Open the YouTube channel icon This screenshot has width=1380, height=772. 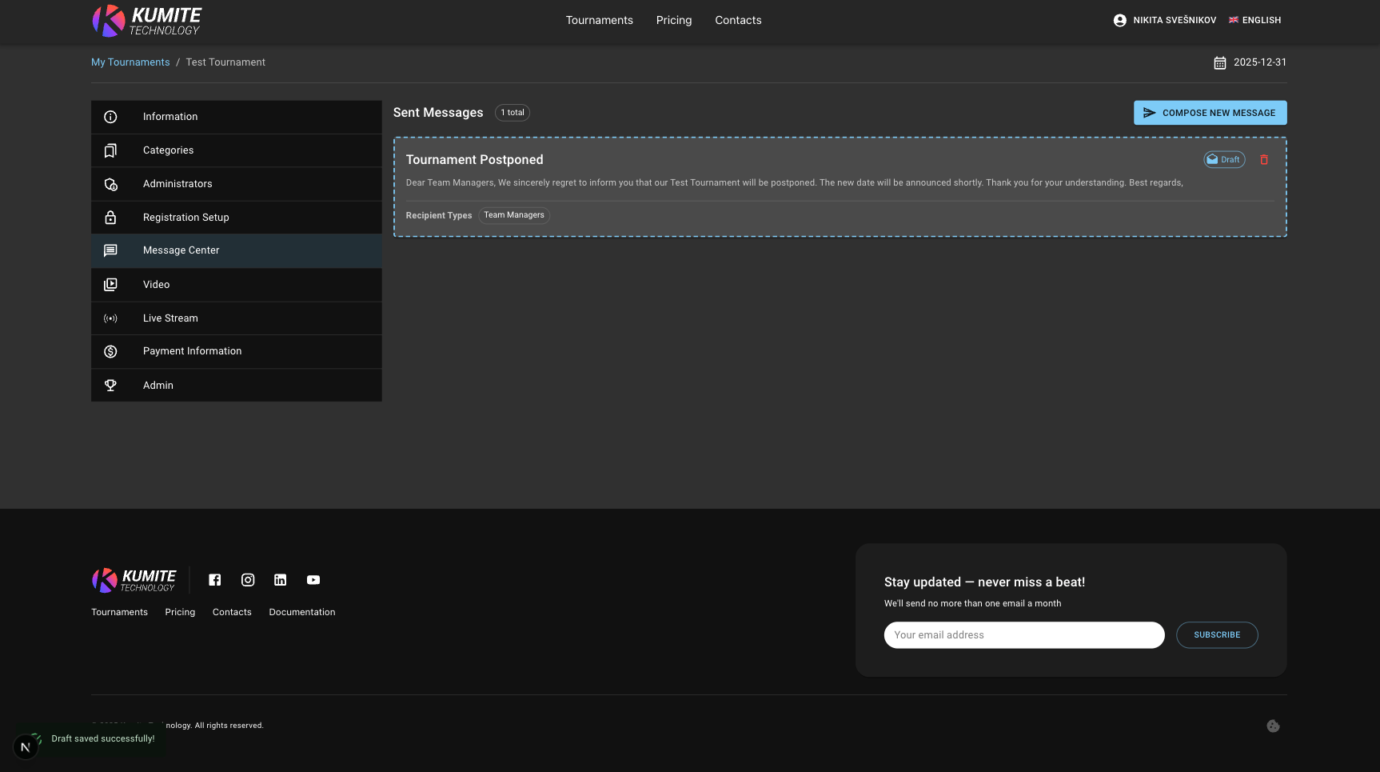pyautogui.click(x=313, y=580)
